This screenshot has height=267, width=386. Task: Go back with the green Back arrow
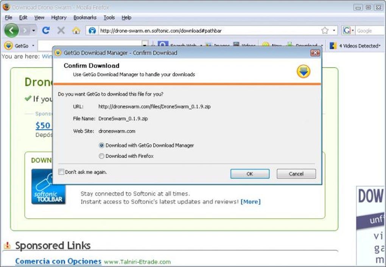pyautogui.click(x=11, y=31)
